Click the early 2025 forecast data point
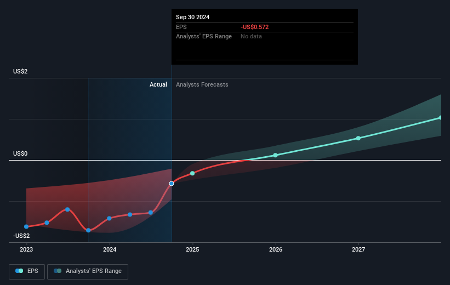The height and width of the screenshot is (285, 450). (x=192, y=173)
